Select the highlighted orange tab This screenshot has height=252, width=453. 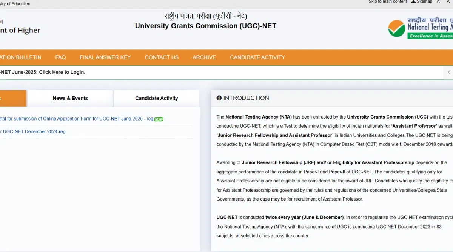(13, 98)
